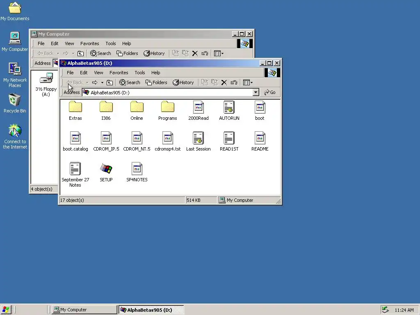Screen dimensions: 420x315
Task: Select the 2000Read file
Action: 199,111
